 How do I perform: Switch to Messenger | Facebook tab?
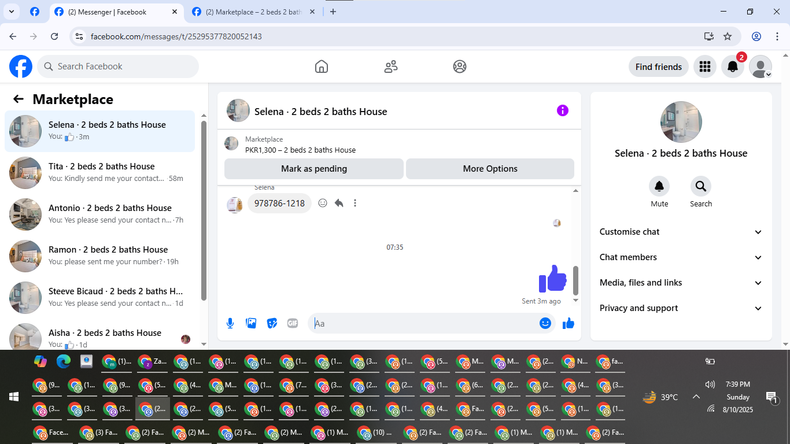tap(116, 12)
